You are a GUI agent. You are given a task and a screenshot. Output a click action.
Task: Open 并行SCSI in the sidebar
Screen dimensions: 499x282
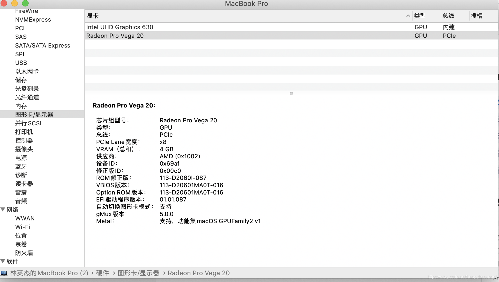tap(28, 123)
